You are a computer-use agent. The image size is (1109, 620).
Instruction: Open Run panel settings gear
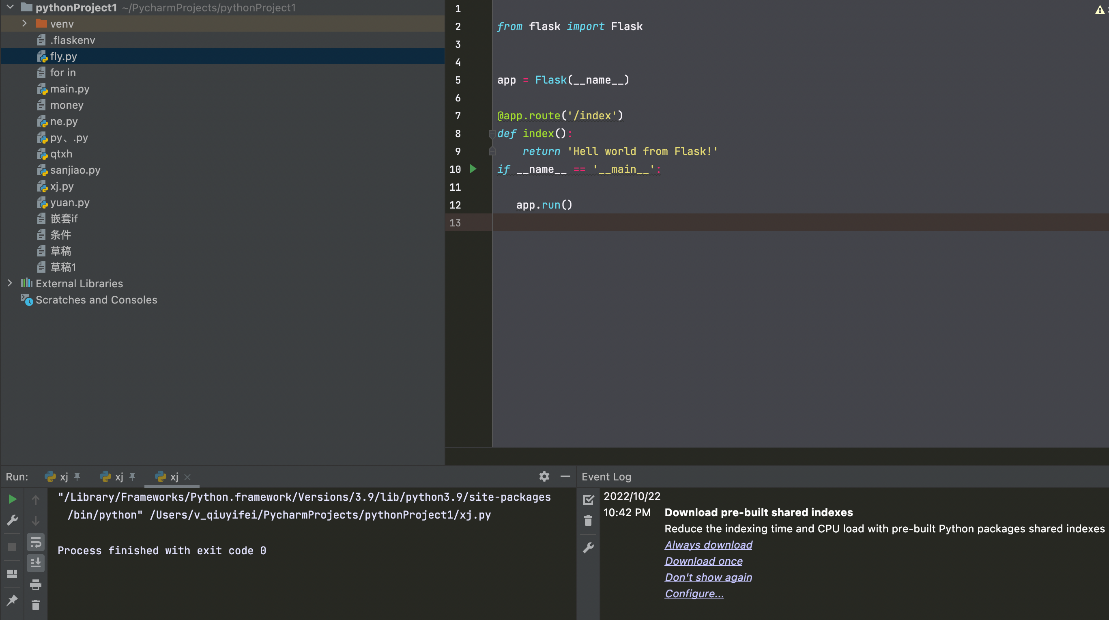click(x=544, y=476)
